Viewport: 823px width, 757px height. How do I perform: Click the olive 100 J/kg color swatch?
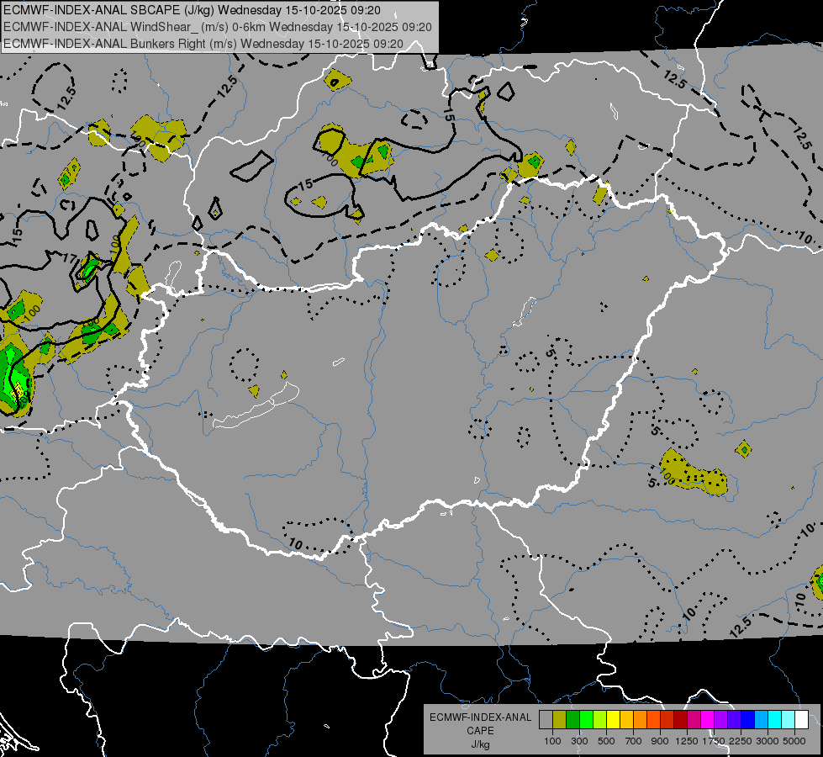coord(559,720)
